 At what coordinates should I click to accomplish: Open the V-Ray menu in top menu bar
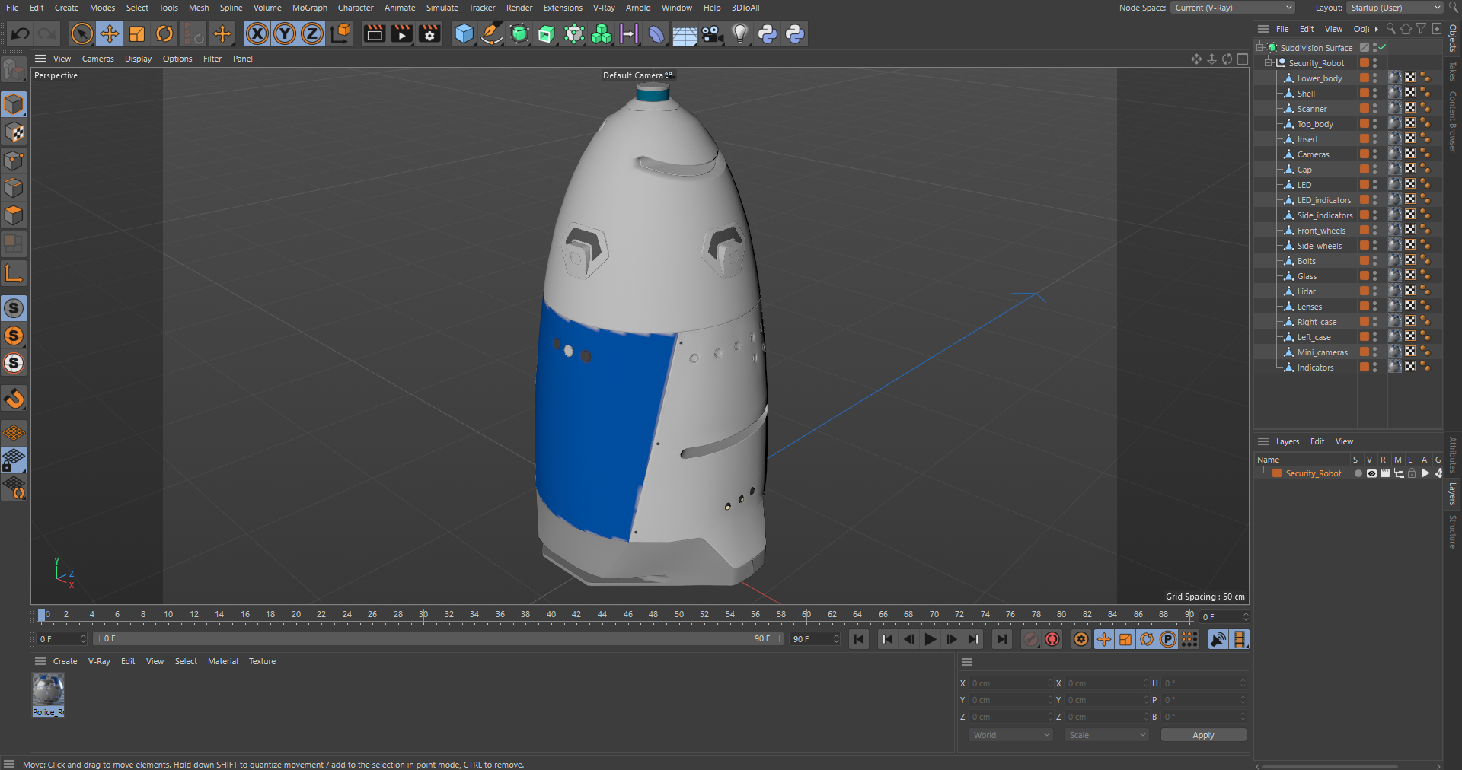click(604, 8)
